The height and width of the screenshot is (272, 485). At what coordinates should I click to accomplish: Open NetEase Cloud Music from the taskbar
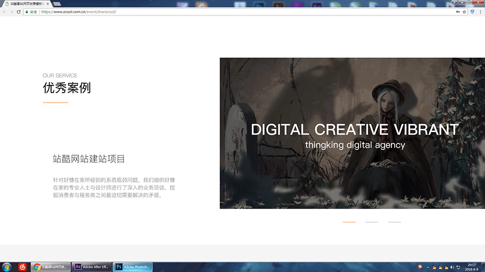tap(22, 267)
